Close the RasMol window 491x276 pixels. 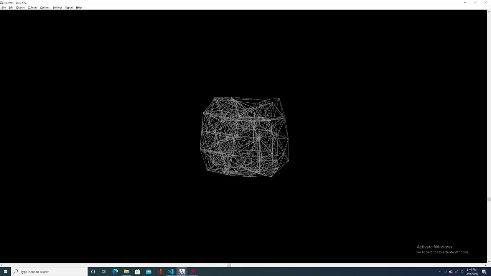[486, 2]
